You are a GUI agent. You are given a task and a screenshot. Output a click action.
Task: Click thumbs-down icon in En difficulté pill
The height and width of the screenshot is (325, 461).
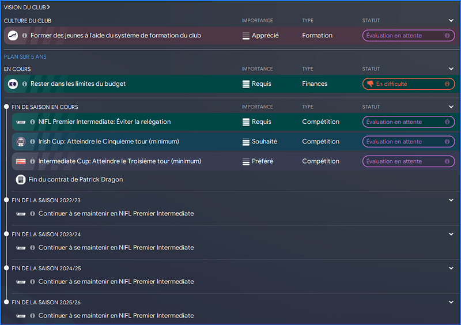click(x=370, y=84)
